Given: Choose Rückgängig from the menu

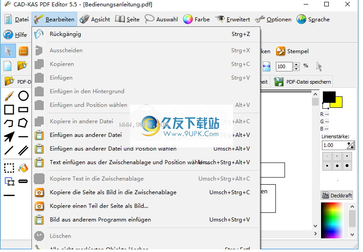Looking at the screenshot, I should pyautogui.click(x=146, y=34).
